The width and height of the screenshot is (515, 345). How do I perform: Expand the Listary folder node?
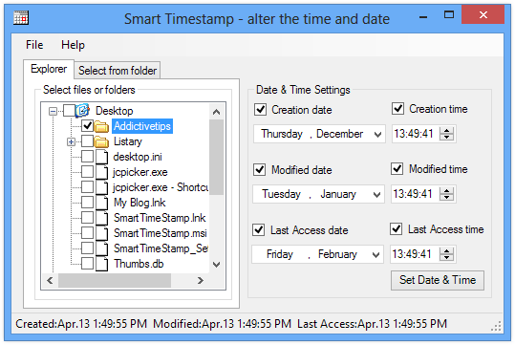pyautogui.click(x=71, y=142)
